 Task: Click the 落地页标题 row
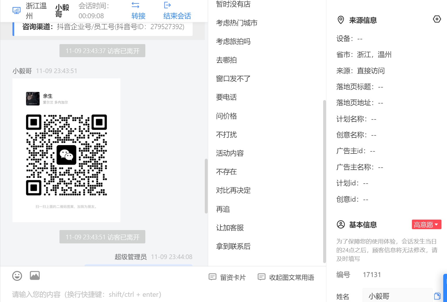(x=360, y=87)
